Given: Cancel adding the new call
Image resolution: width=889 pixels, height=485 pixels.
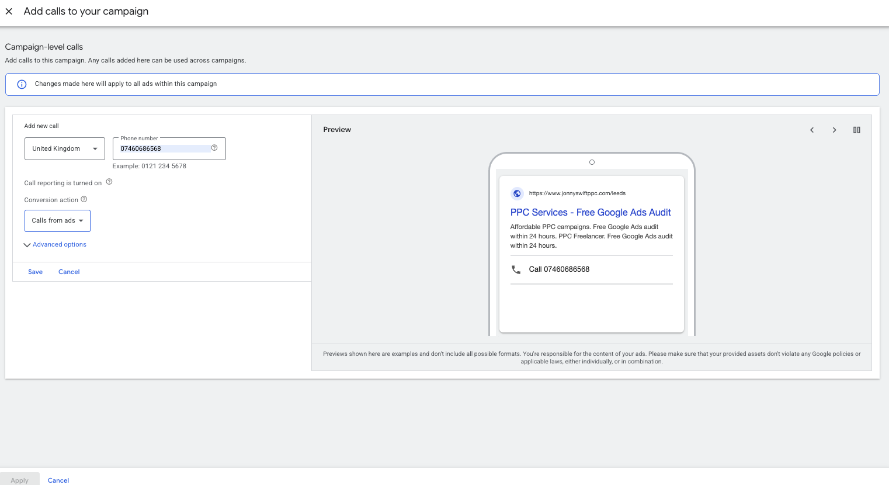Looking at the screenshot, I should coord(68,272).
